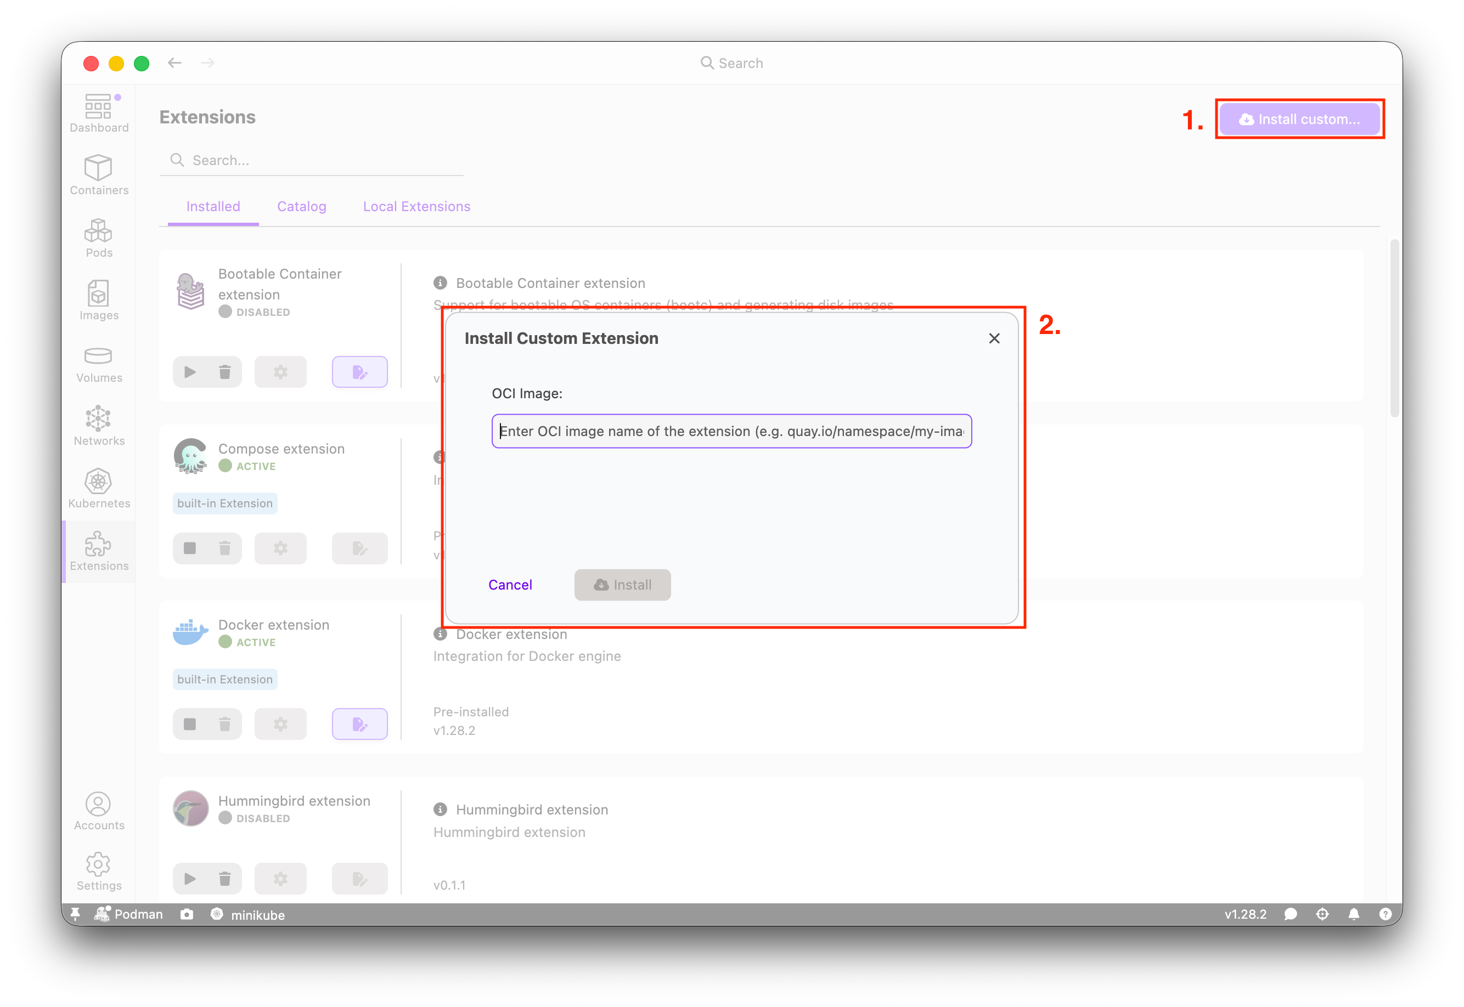Open the notifications bell

(1354, 914)
